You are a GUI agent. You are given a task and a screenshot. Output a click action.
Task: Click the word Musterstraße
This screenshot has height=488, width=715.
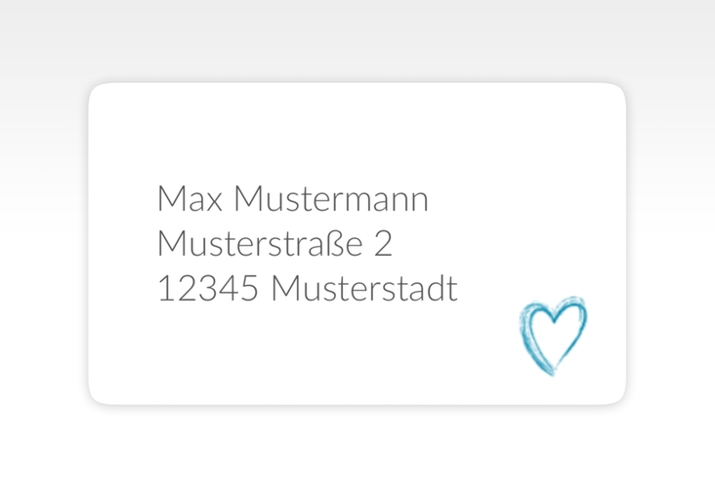pyautogui.click(x=260, y=244)
